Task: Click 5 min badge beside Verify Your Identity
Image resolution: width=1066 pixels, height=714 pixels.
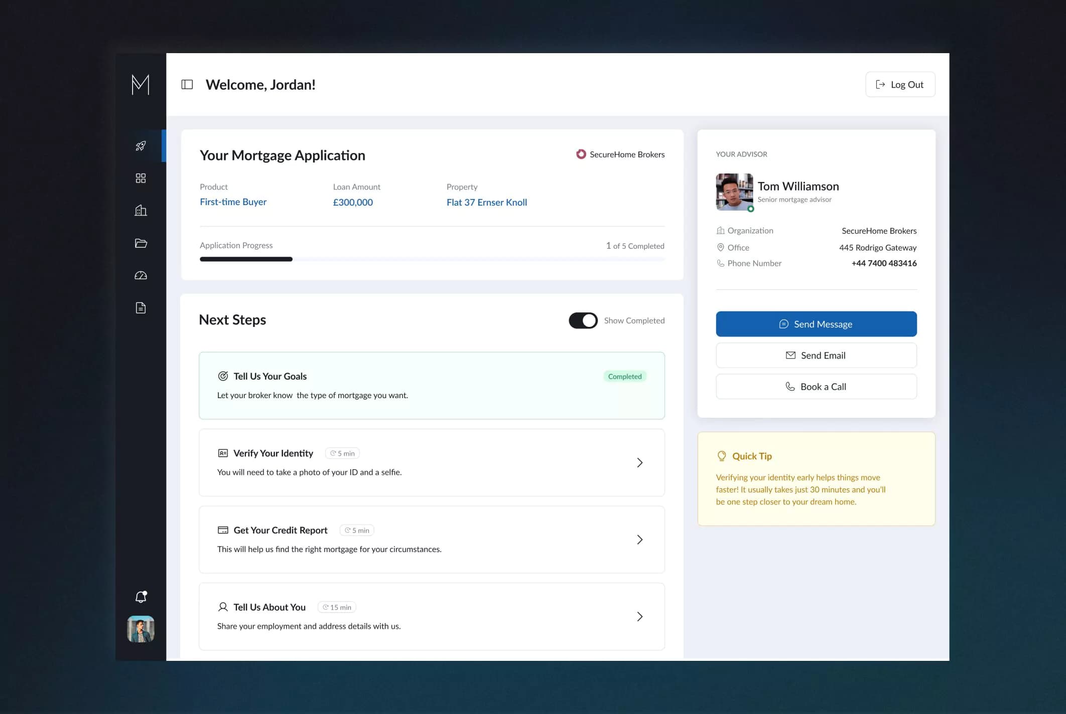Action: pos(342,453)
